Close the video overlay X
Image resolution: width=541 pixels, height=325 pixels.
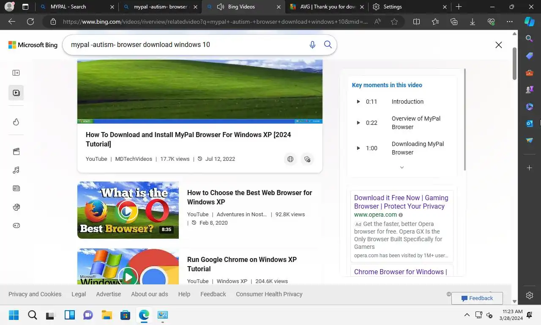click(x=499, y=45)
